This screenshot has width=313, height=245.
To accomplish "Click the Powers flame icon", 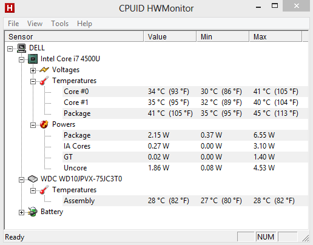I will point(44,124).
